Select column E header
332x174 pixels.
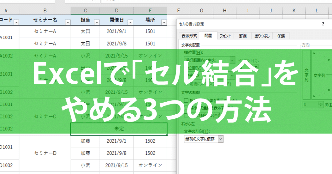tap(150, 11)
